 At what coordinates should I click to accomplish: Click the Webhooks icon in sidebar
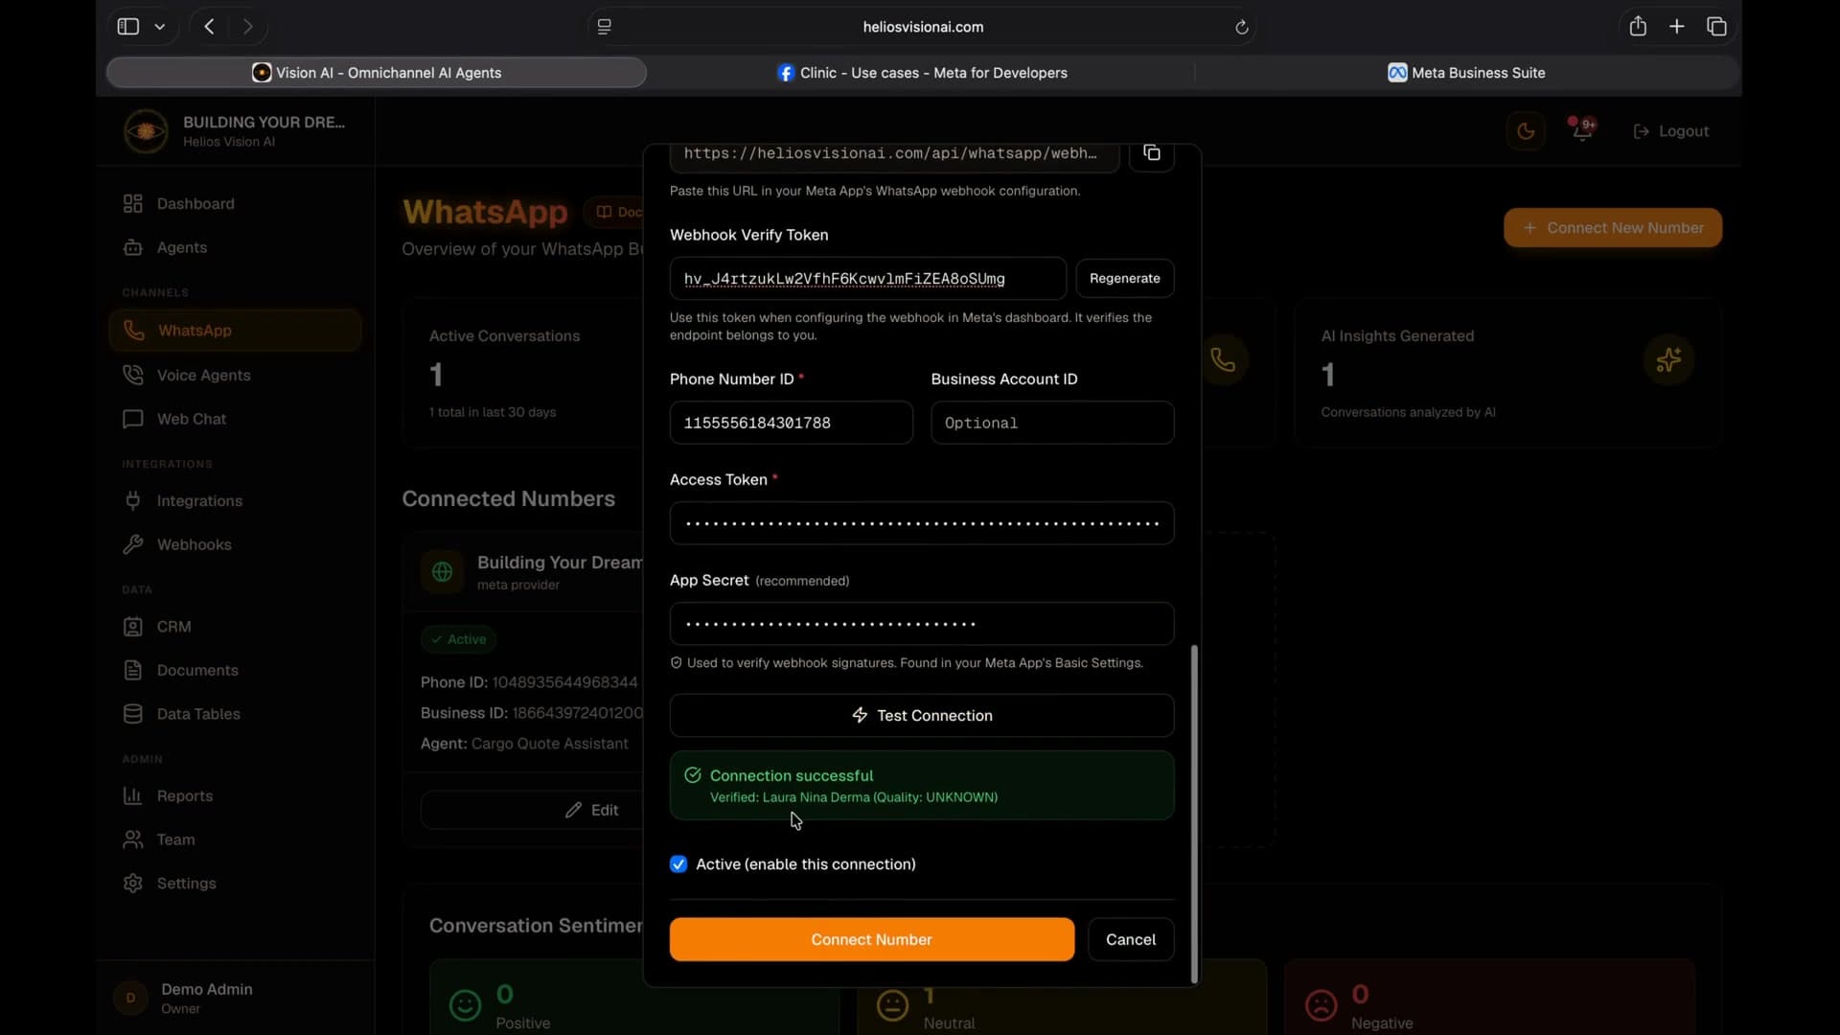pyautogui.click(x=133, y=544)
